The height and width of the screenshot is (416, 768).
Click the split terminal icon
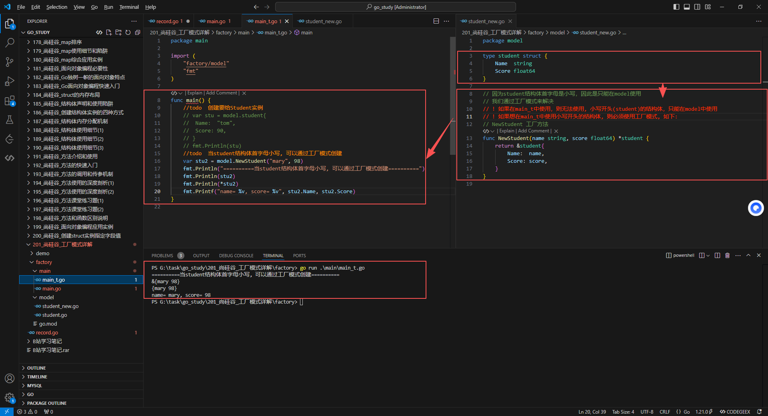(717, 255)
